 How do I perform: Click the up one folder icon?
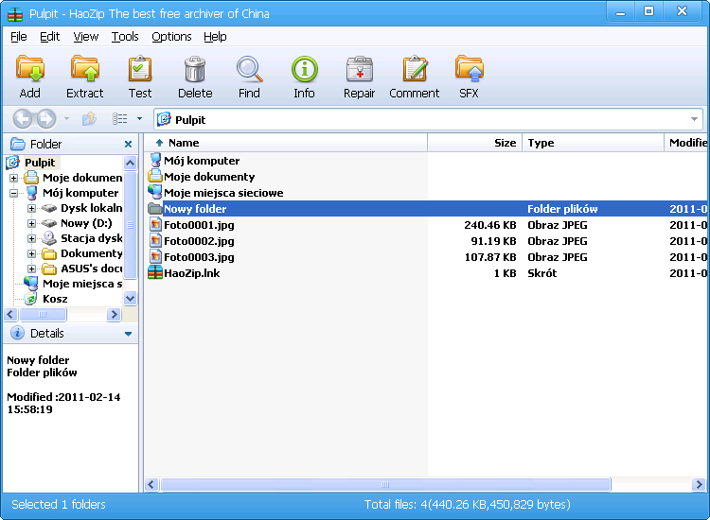[x=89, y=119]
